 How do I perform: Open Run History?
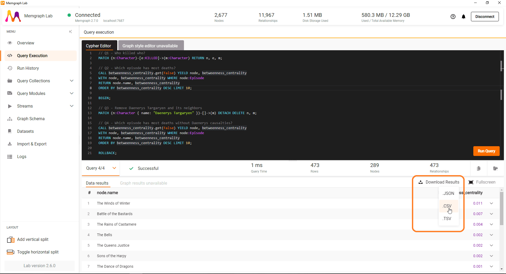pos(28,68)
